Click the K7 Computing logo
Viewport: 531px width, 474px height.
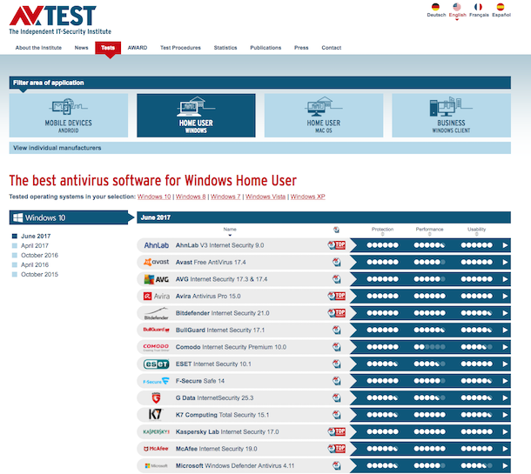156,415
